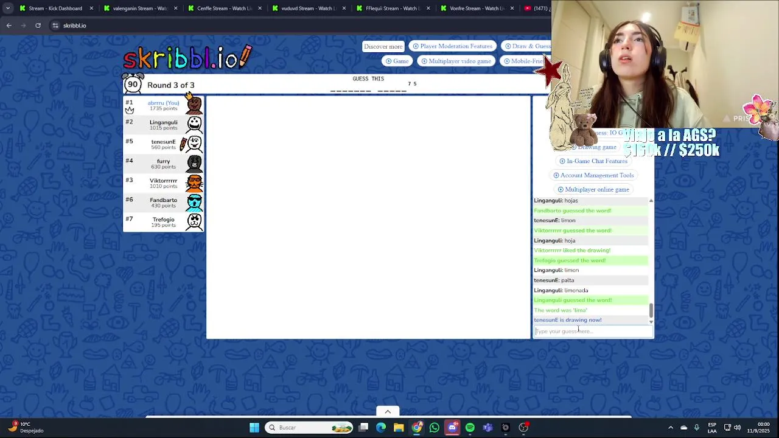Open the Player Moderation Features link
The width and height of the screenshot is (779, 438).
pos(452,46)
